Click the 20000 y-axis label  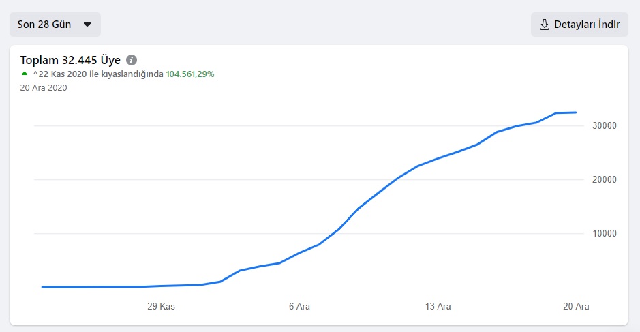point(605,180)
